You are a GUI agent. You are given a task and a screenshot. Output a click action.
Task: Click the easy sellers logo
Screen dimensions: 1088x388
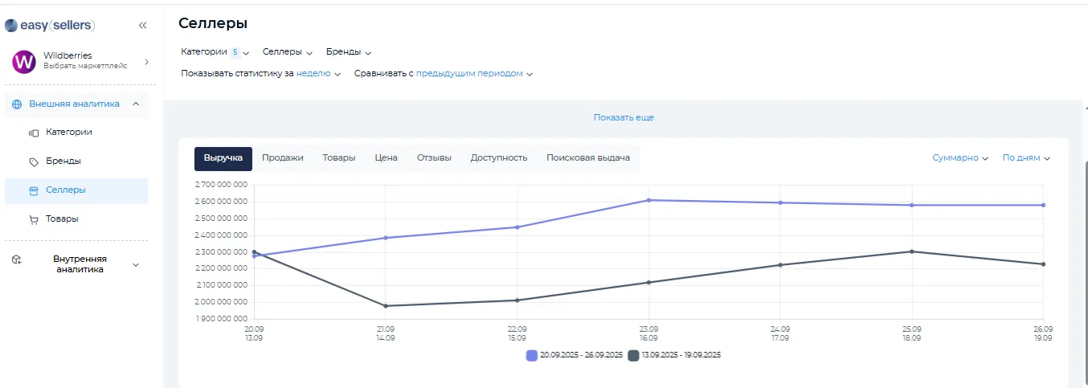pyautogui.click(x=50, y=26)
